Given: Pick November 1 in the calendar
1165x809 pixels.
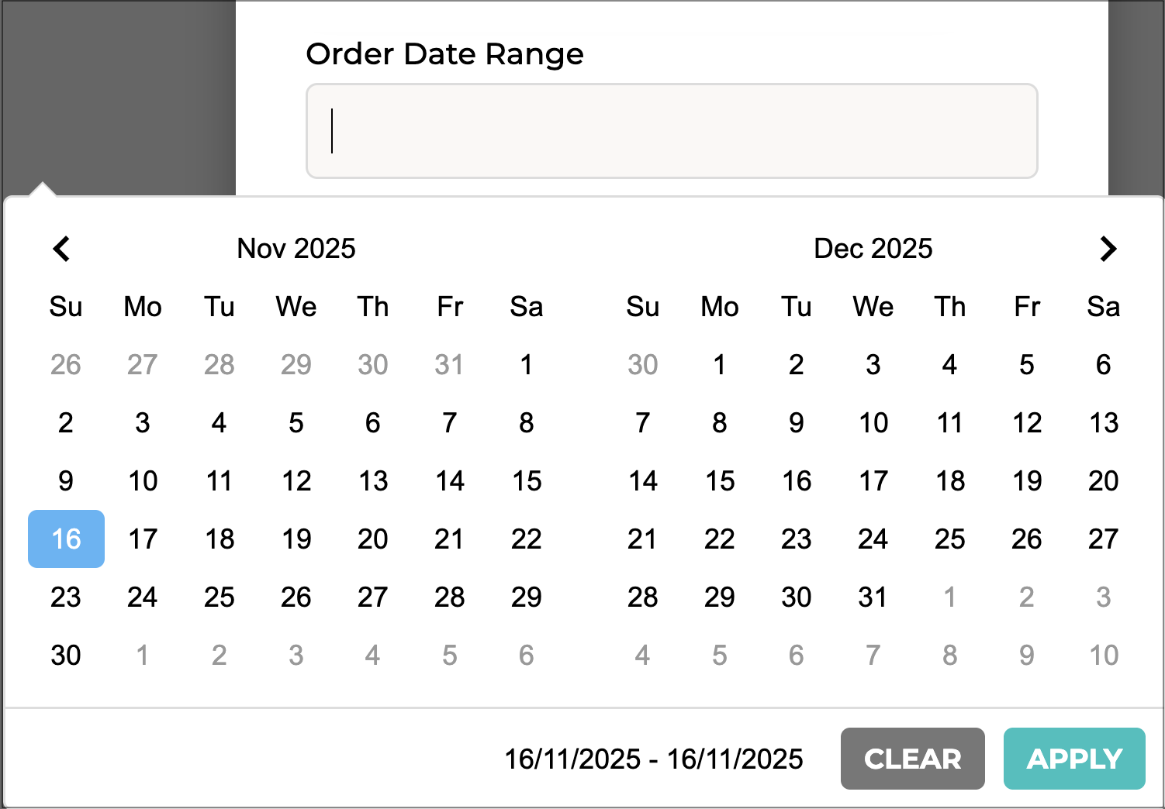Looking at the screenshot, I should click(x=526, y=364).
